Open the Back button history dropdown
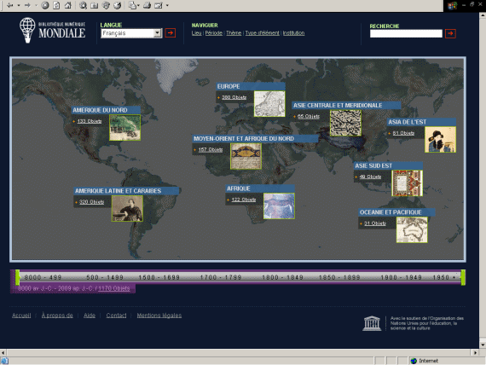This screenshot has height=365, width=486. [19, 5]
